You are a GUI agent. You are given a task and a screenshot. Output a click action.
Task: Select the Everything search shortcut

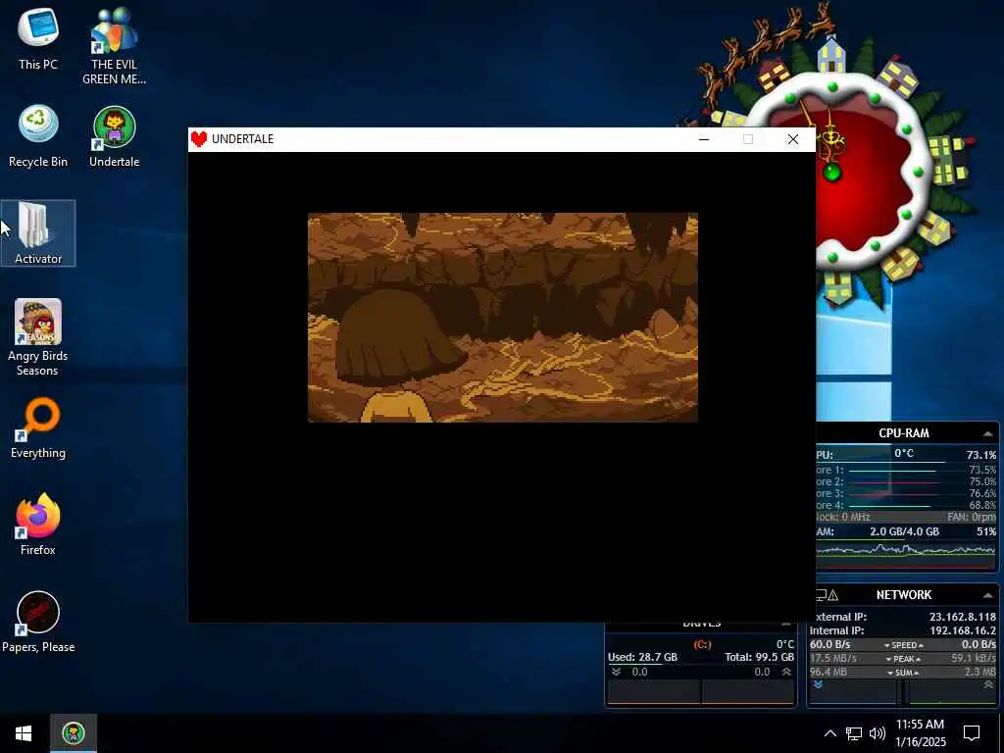click(x=38, y=427)
